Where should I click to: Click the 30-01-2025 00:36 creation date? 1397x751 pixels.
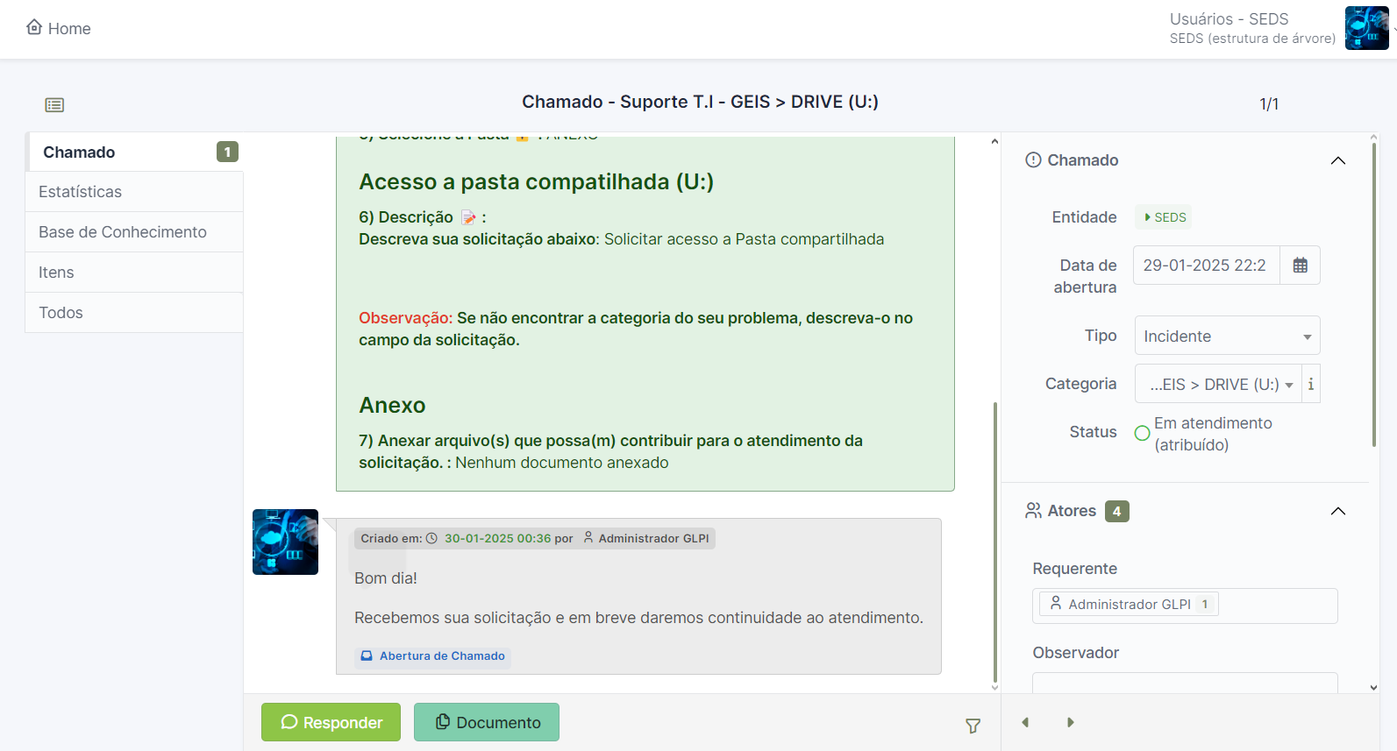point(497,538)
